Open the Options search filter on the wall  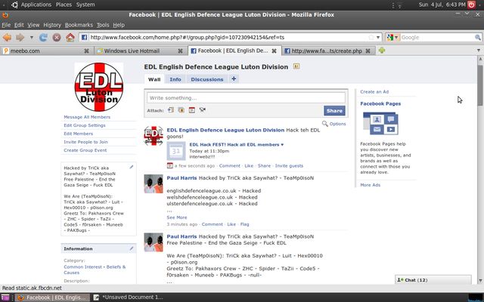(334, 124)
